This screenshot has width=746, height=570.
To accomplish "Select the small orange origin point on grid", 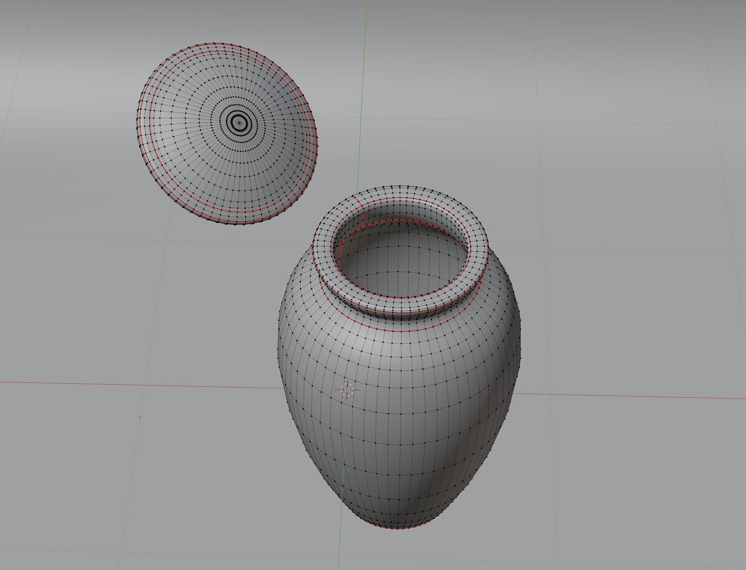I will tap(140, 417).
